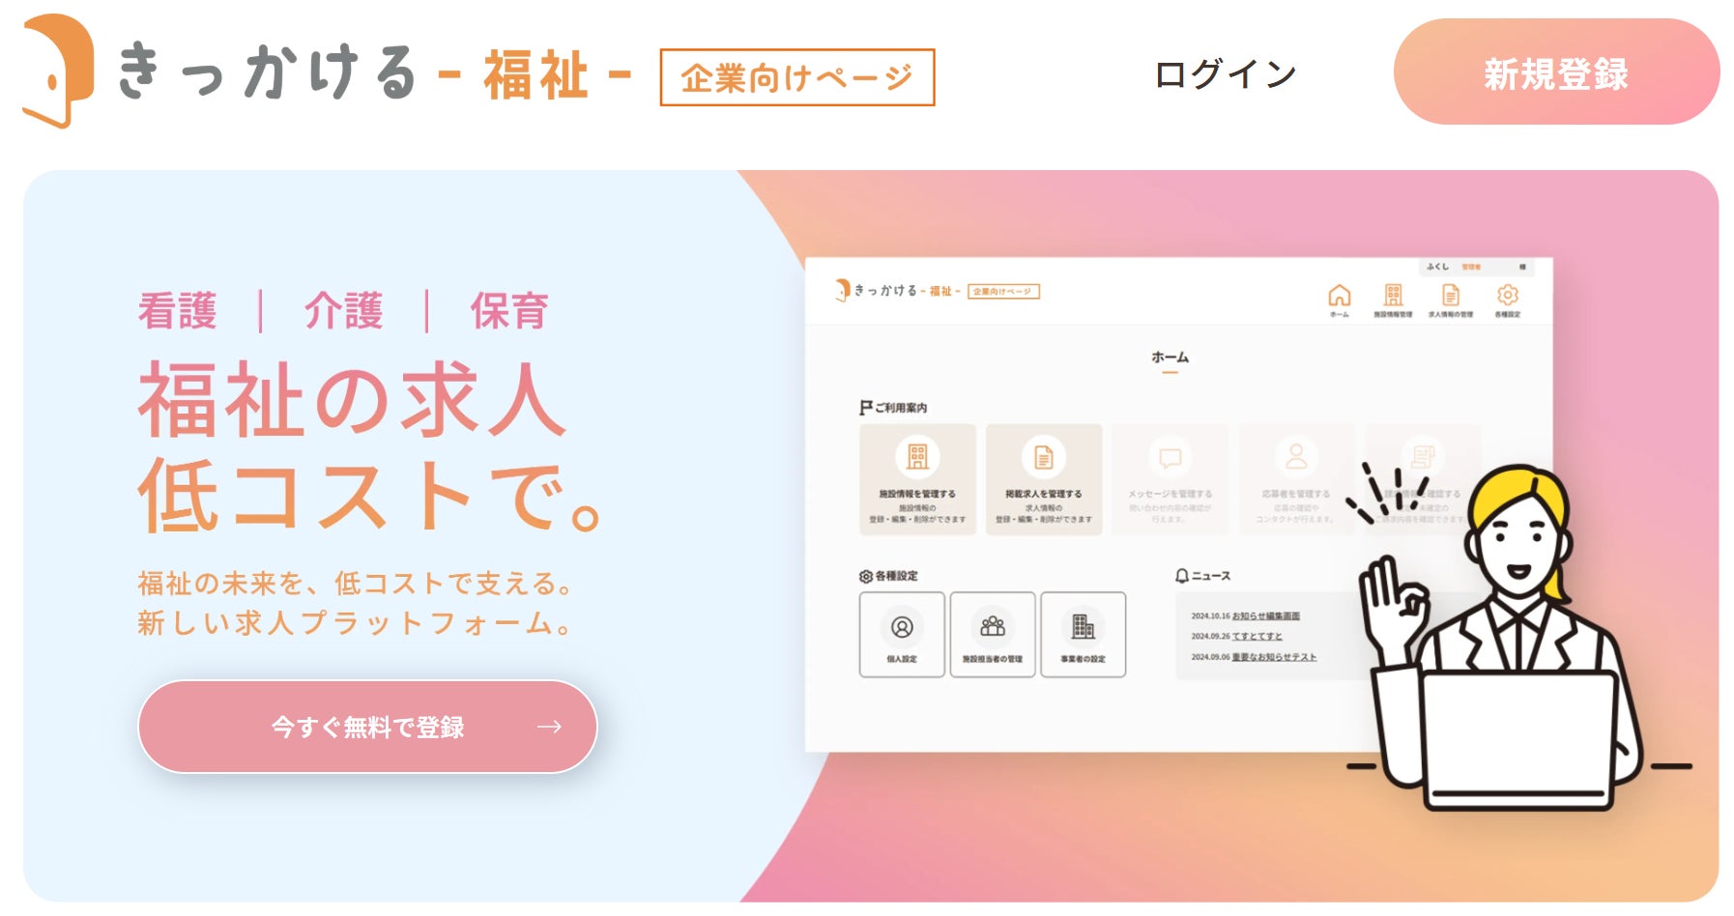The height and width of the screenshot is (916, 1734).
Task: Click the 新規登録 button
Action: [x=1556, y=72]
